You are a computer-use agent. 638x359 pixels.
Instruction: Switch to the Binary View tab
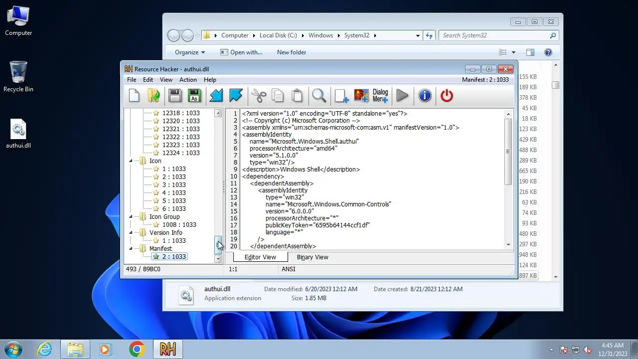pyautogui.click(x=313, y=257)
